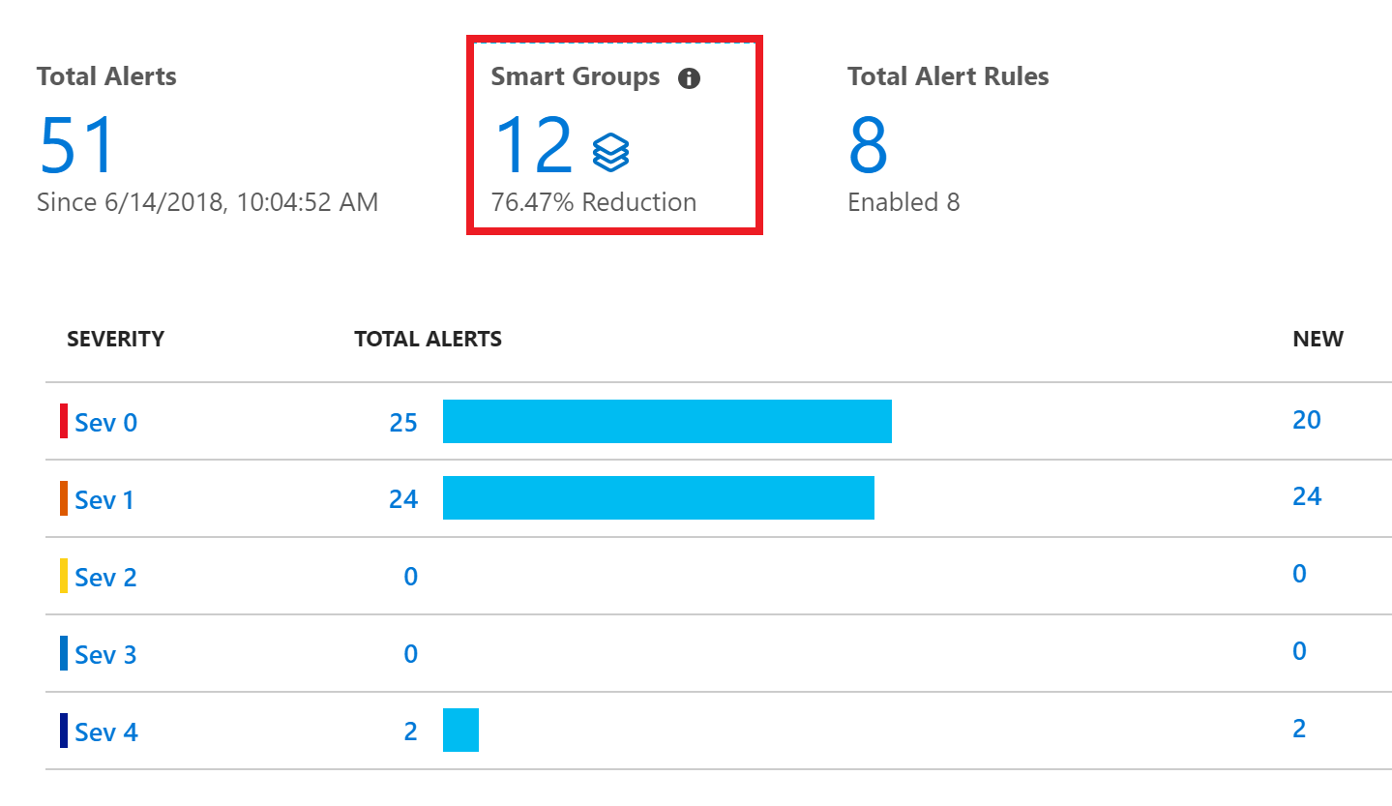Sort by the NEW column header

click(x=1318, y=339)
